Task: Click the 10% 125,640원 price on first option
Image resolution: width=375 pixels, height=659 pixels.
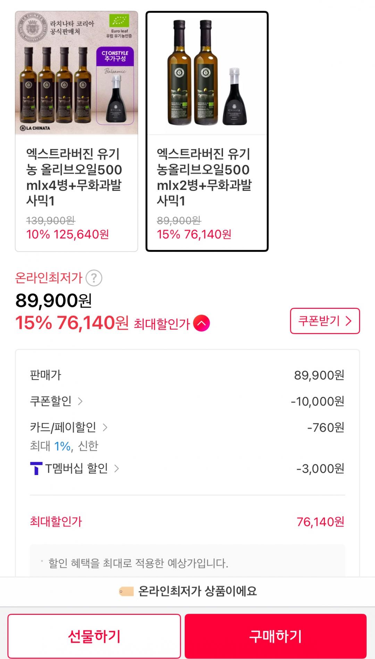Action: 67,234
